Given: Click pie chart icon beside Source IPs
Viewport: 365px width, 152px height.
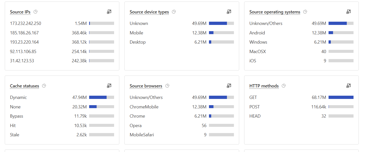Looking at the screenshot, I should click(35, 12).
